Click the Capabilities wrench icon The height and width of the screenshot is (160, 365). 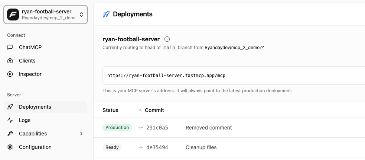[10, 134]
